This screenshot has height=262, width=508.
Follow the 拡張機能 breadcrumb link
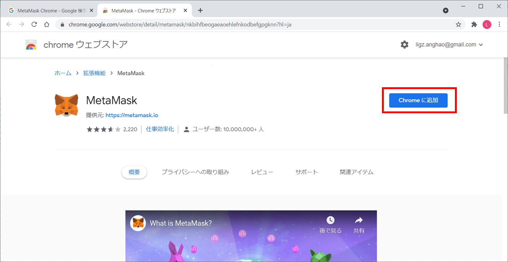pyautogui.click(x=94, y=73)
